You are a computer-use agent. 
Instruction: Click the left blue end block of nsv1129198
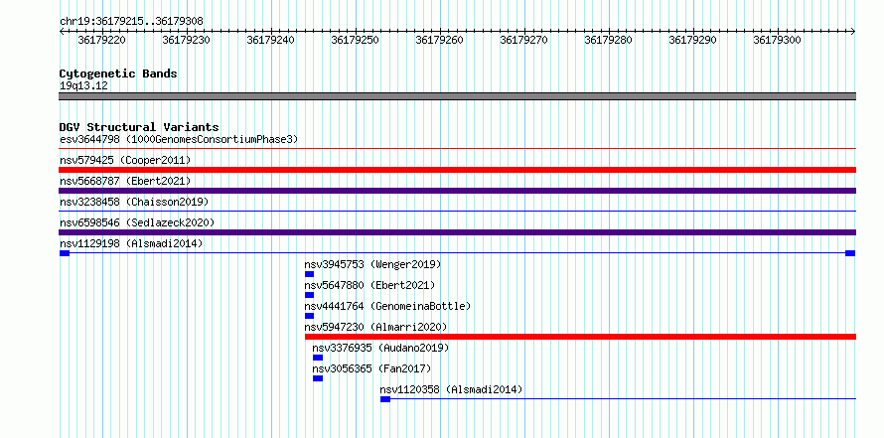65,253
